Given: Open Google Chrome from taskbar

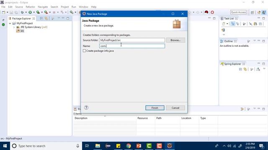Looking at the screenshot, I should 129,146.
